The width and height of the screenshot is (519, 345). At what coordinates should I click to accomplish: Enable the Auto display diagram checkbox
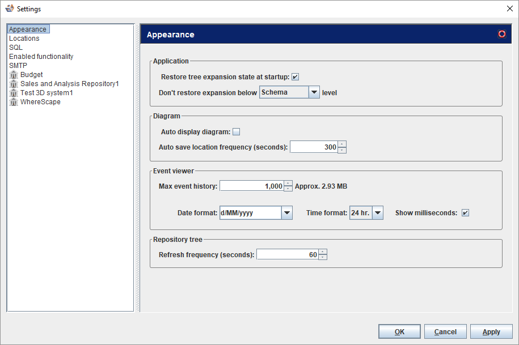tap(237, 132)
